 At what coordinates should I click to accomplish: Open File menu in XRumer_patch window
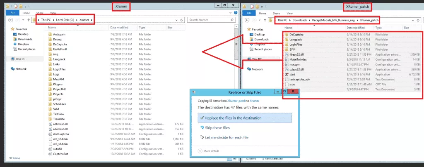[x=249, y=13]
